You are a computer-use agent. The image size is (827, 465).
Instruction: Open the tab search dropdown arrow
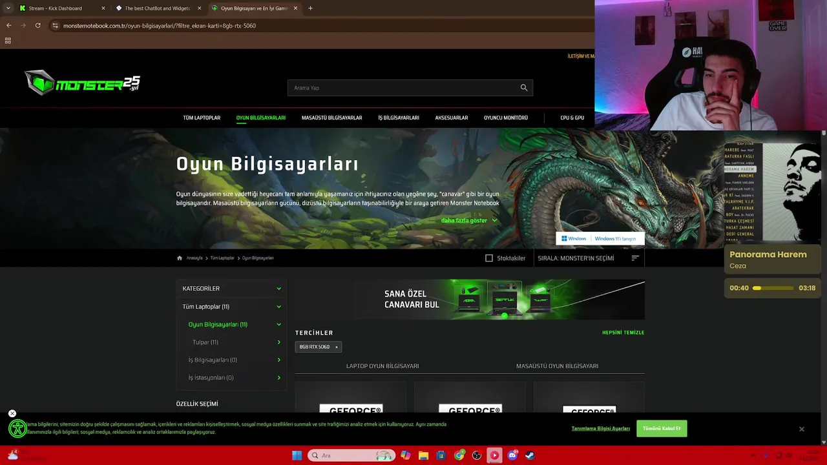pyautogui.click(x=8, y=8)
